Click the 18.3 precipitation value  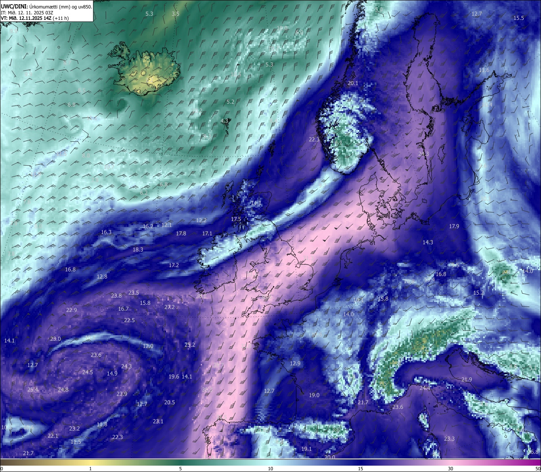coord(138,250)
